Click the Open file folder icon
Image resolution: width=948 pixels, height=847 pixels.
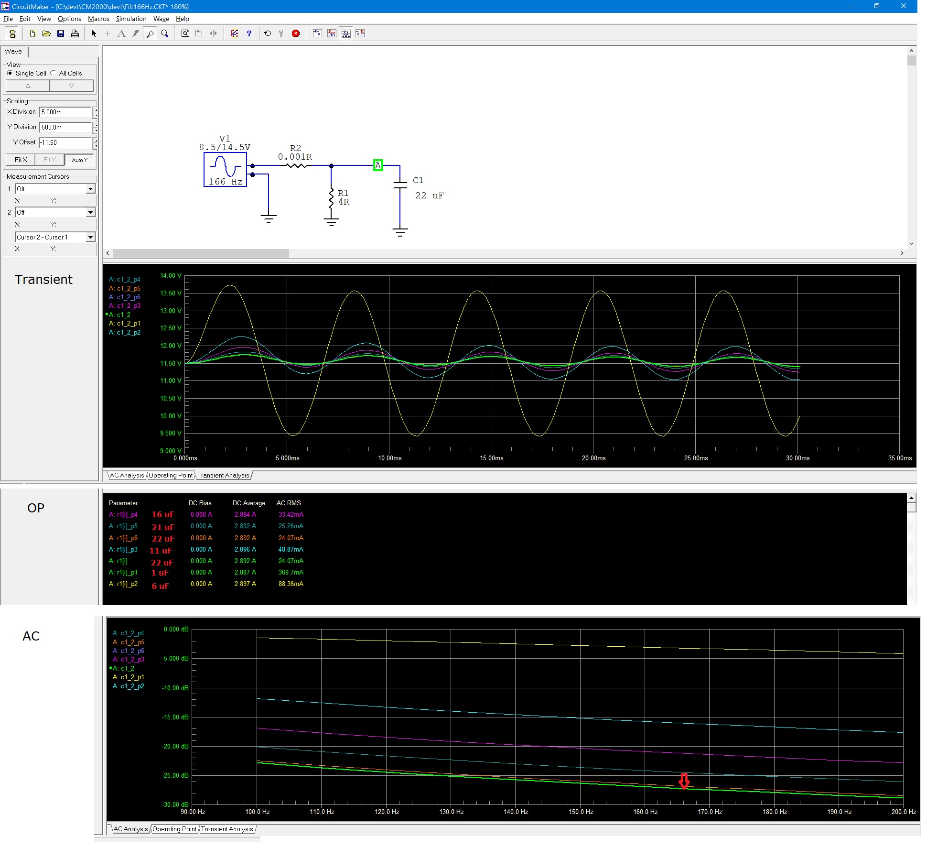[x=46, y=33]
